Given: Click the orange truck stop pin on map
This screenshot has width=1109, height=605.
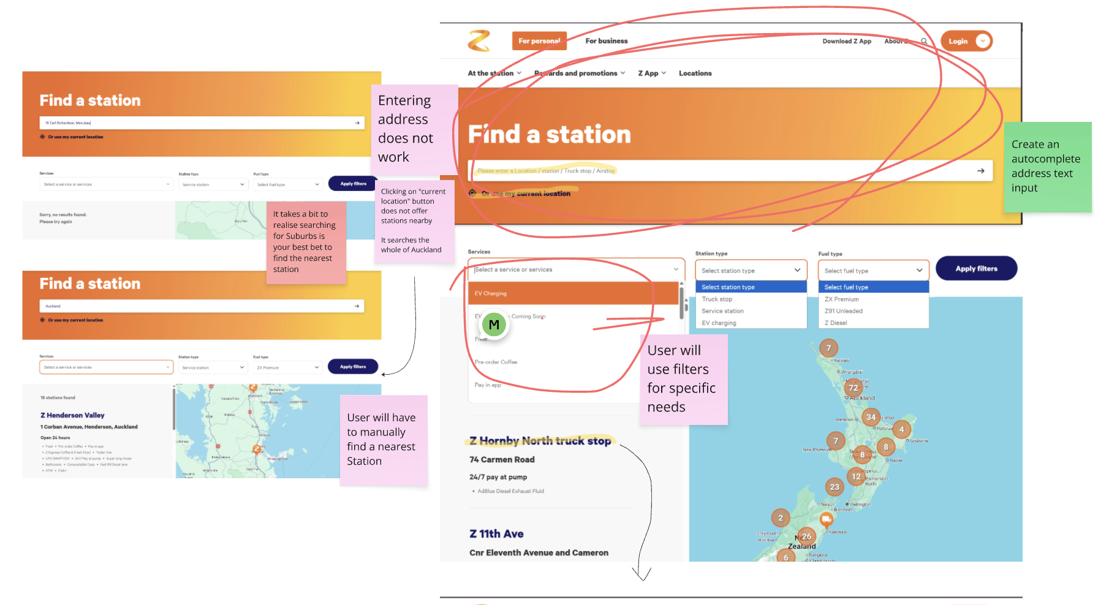Looking at the screenshot, I should (827, 520).
